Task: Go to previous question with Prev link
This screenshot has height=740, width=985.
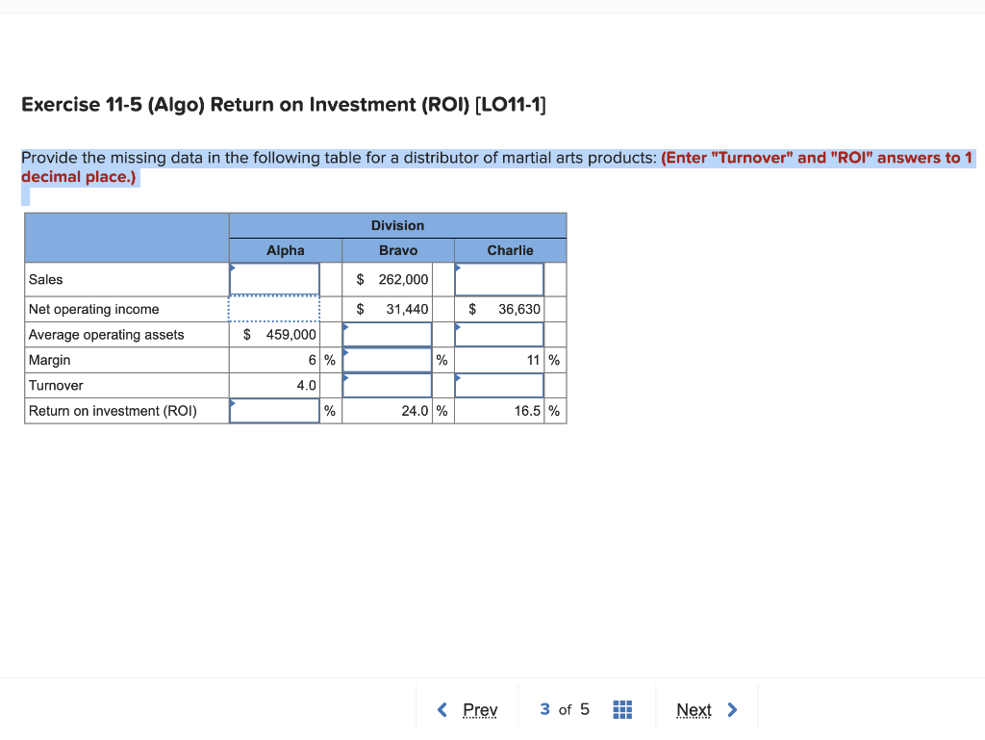Action: coord(480,710)
